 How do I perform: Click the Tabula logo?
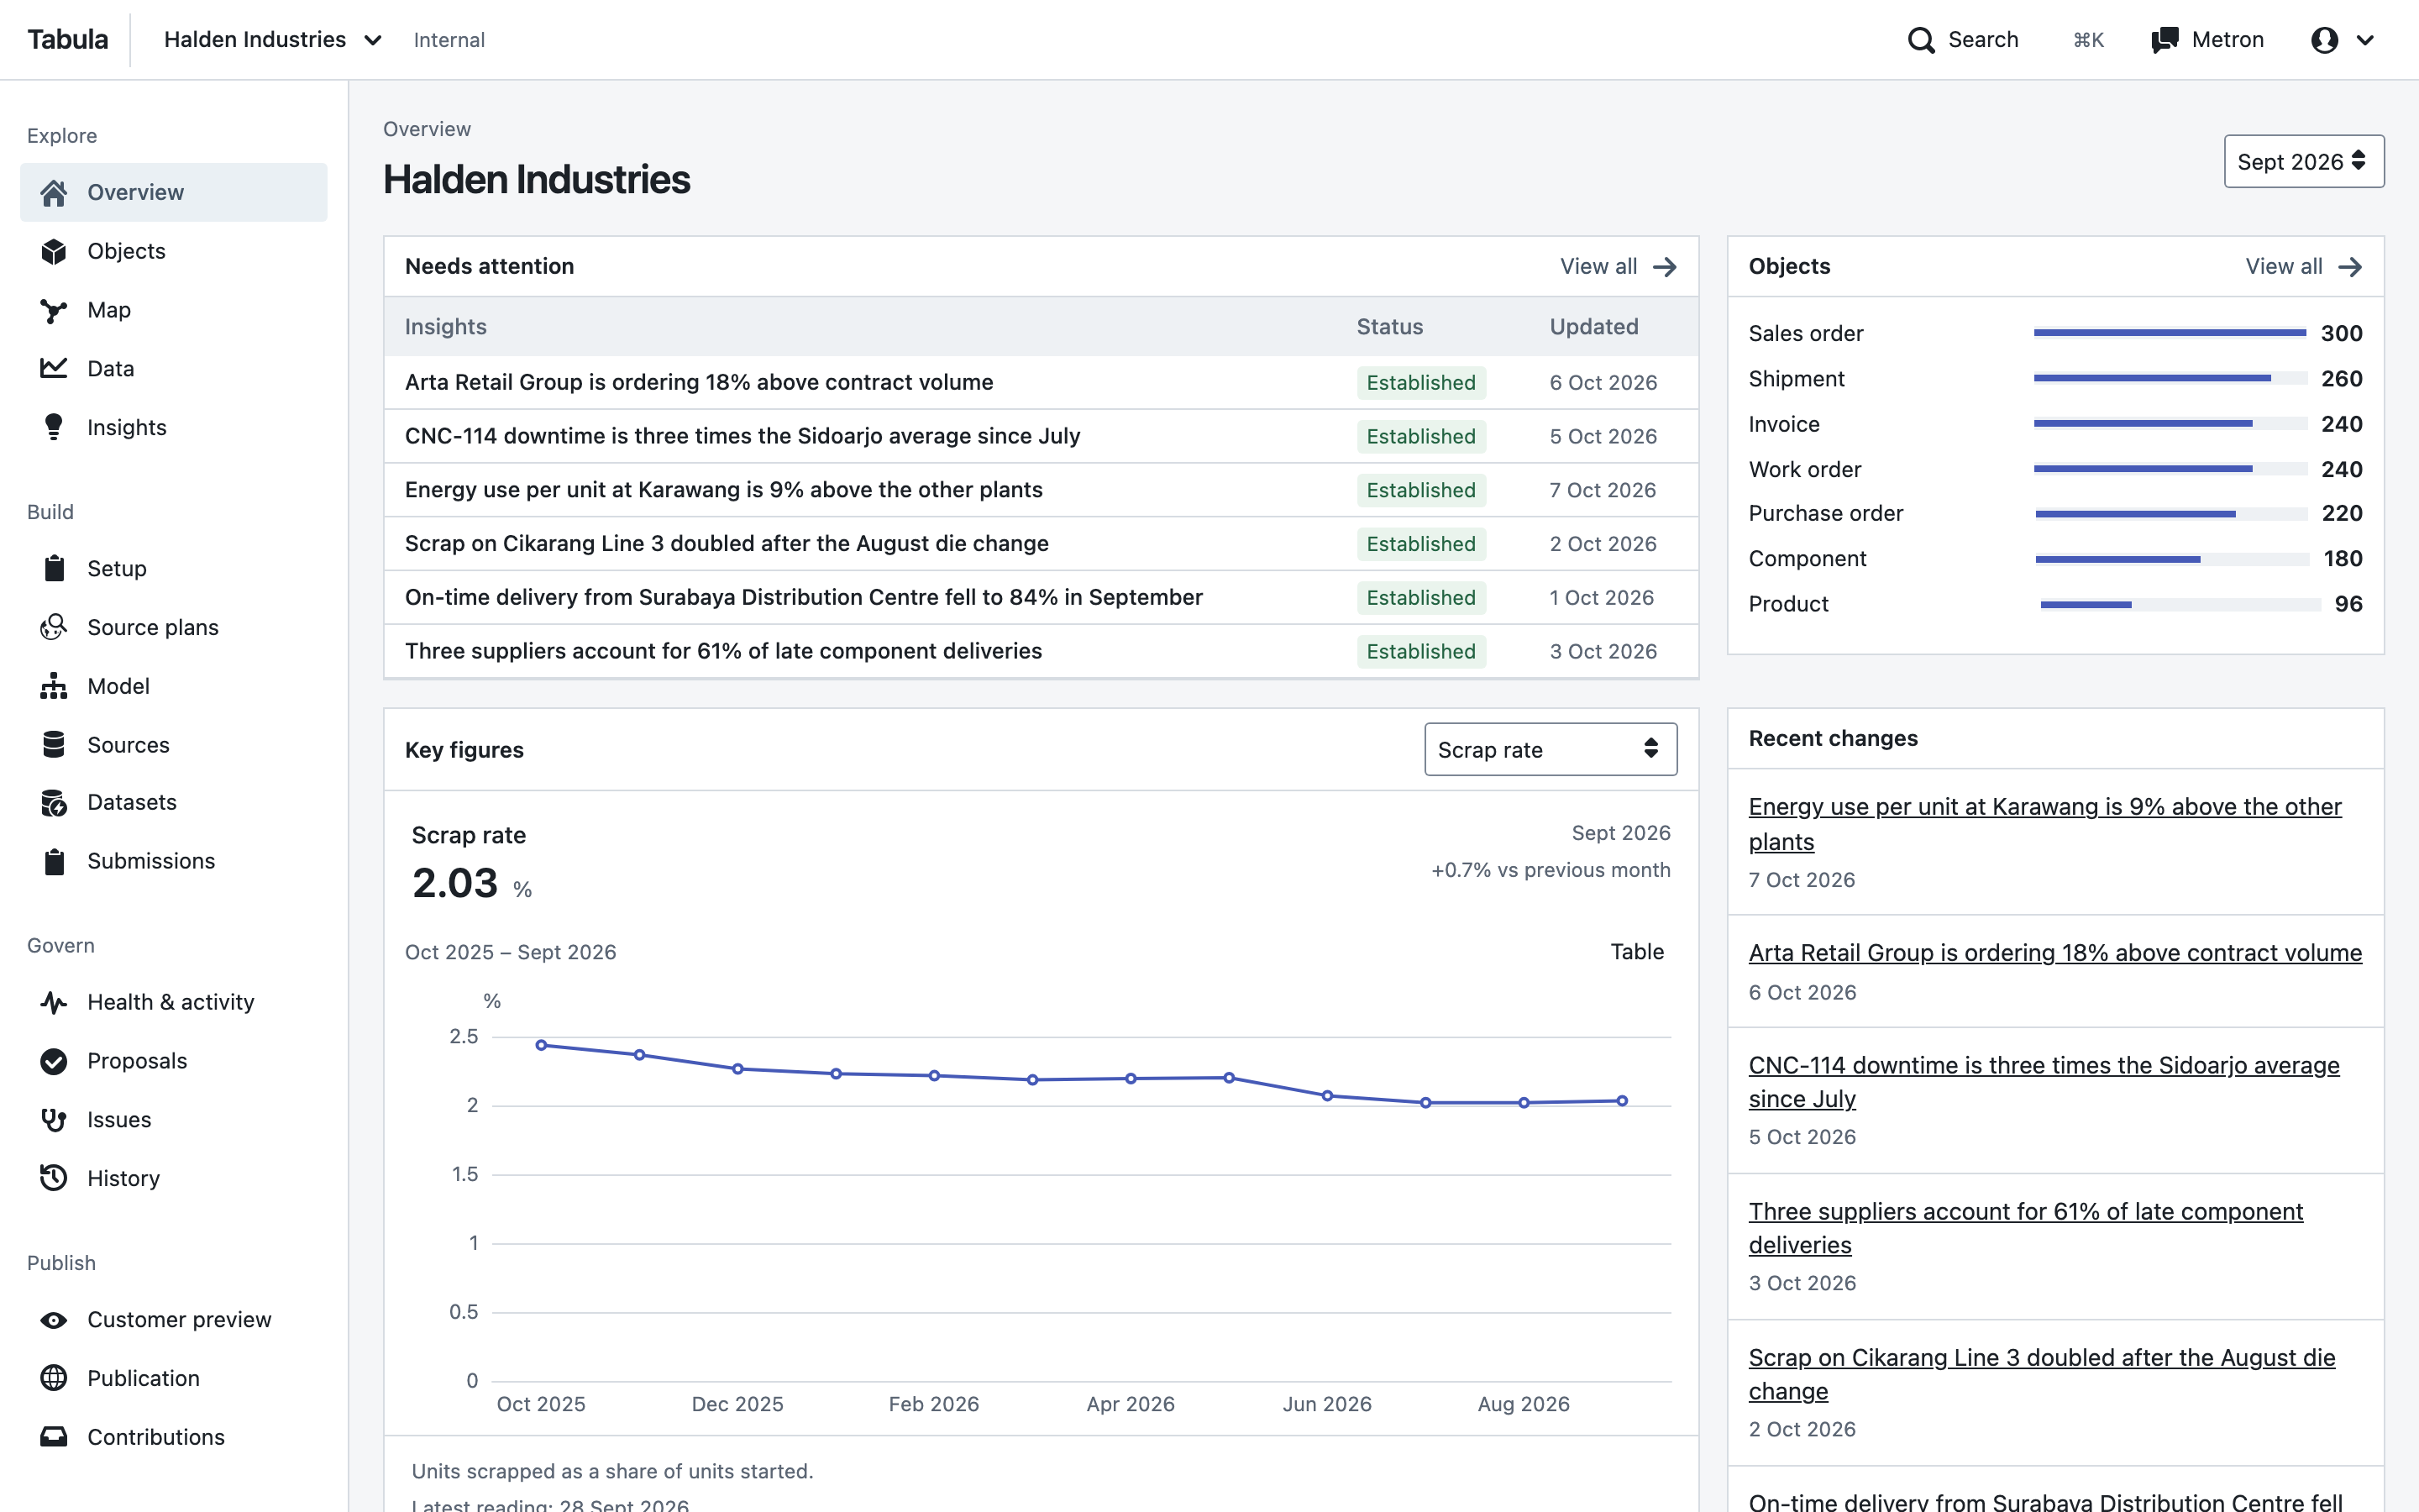coord(68,40)
